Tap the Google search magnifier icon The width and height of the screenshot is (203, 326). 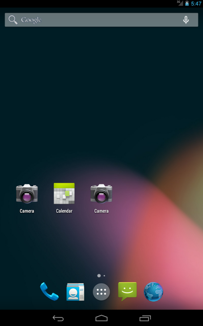click(13, 20)
